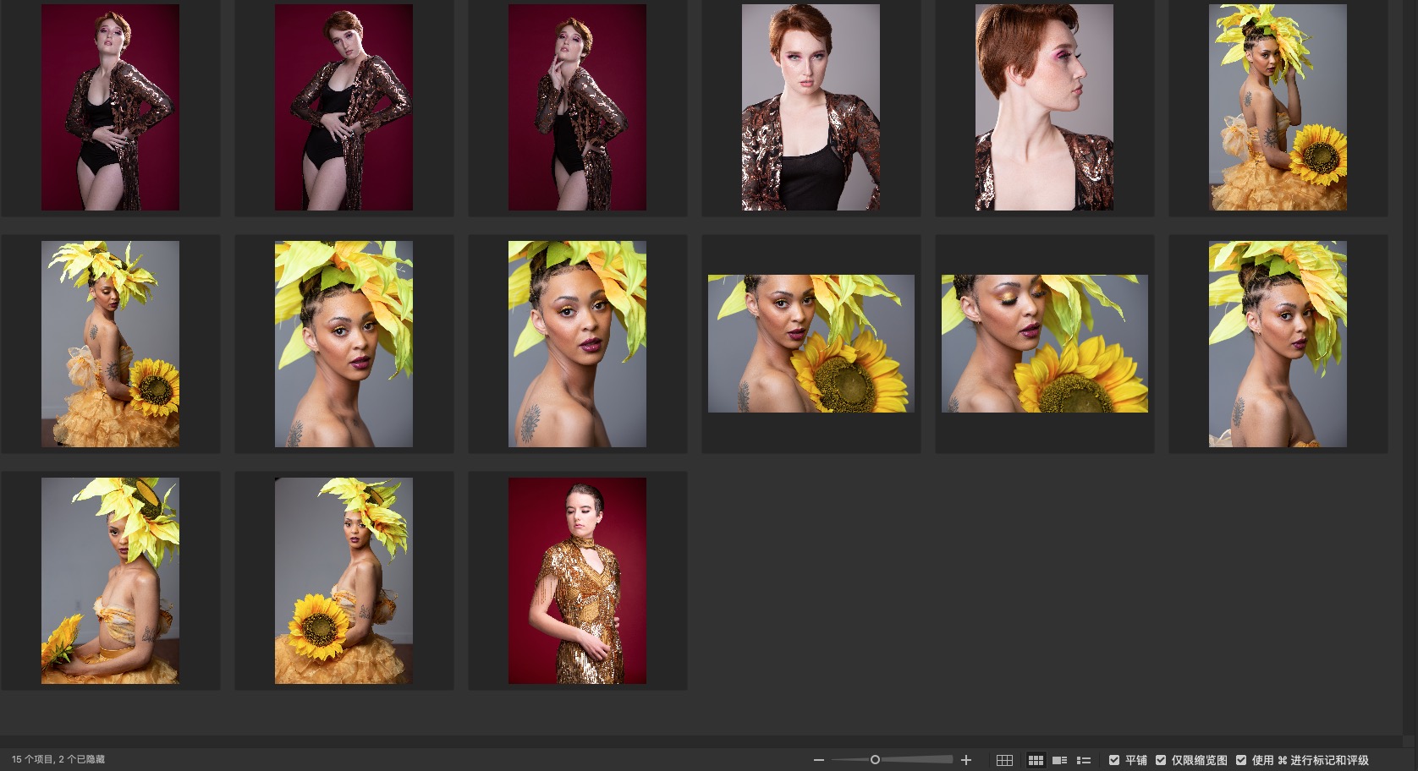Select the third red-background portrait, hand at chin
The image size is (1418, 771).
tap(577, 107)
